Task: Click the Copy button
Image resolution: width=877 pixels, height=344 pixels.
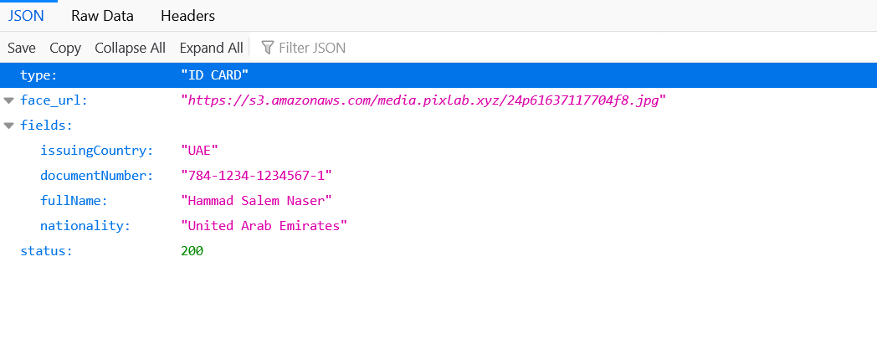Action: point(65,48)
